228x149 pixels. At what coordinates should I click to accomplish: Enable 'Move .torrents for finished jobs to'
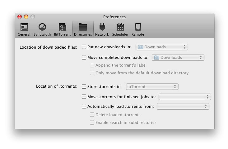click(x=84, y=97)
